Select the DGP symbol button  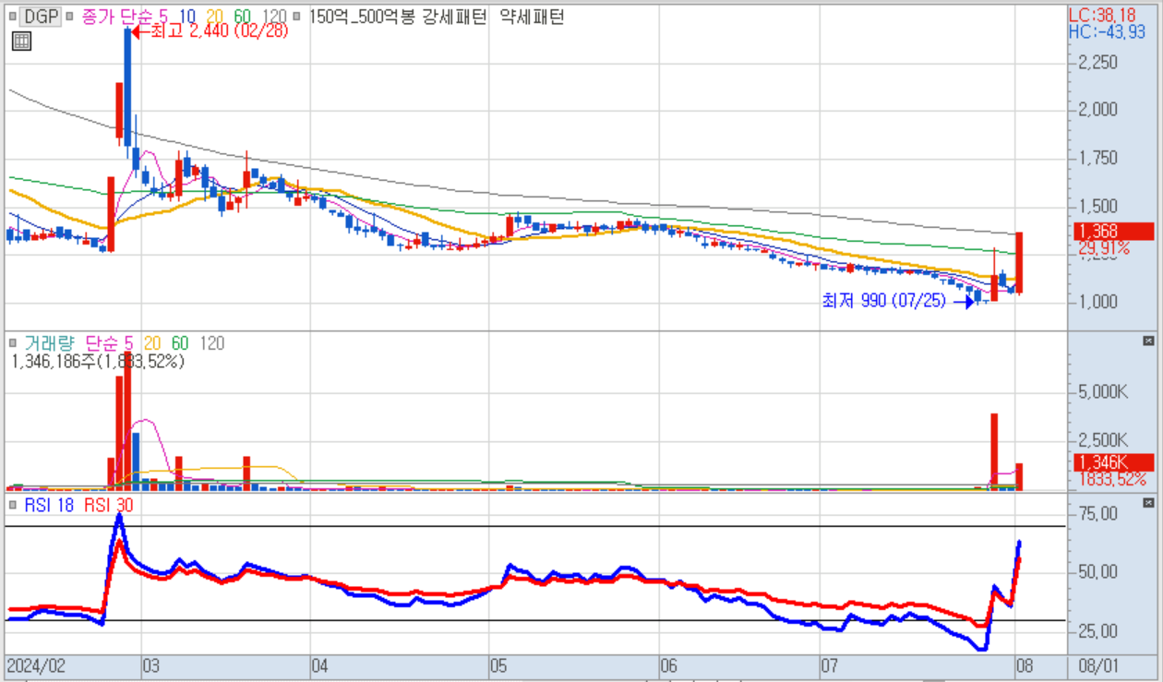click(40, 17)
